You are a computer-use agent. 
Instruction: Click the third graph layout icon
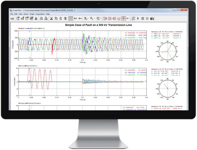[114, 19]
